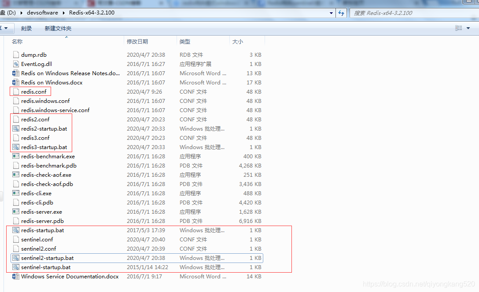
Task: Click the 应用程序扩展 type cell
Action: pos(195,64)
